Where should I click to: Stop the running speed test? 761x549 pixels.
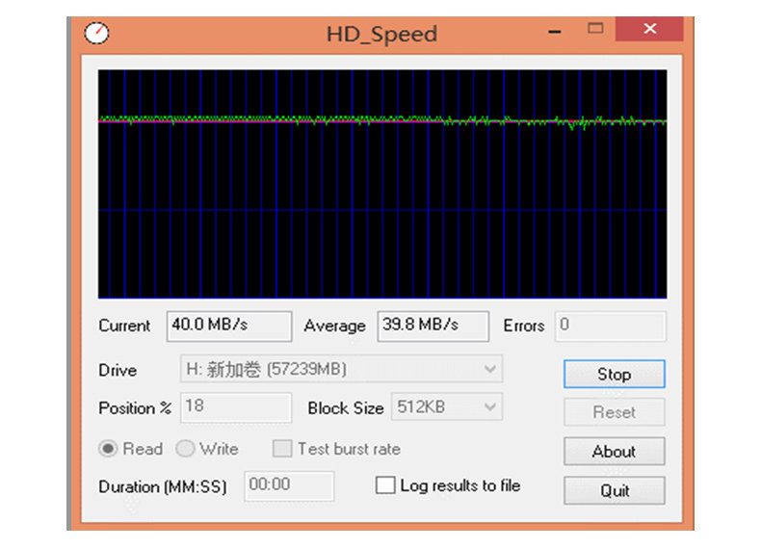tap(614, 374)
